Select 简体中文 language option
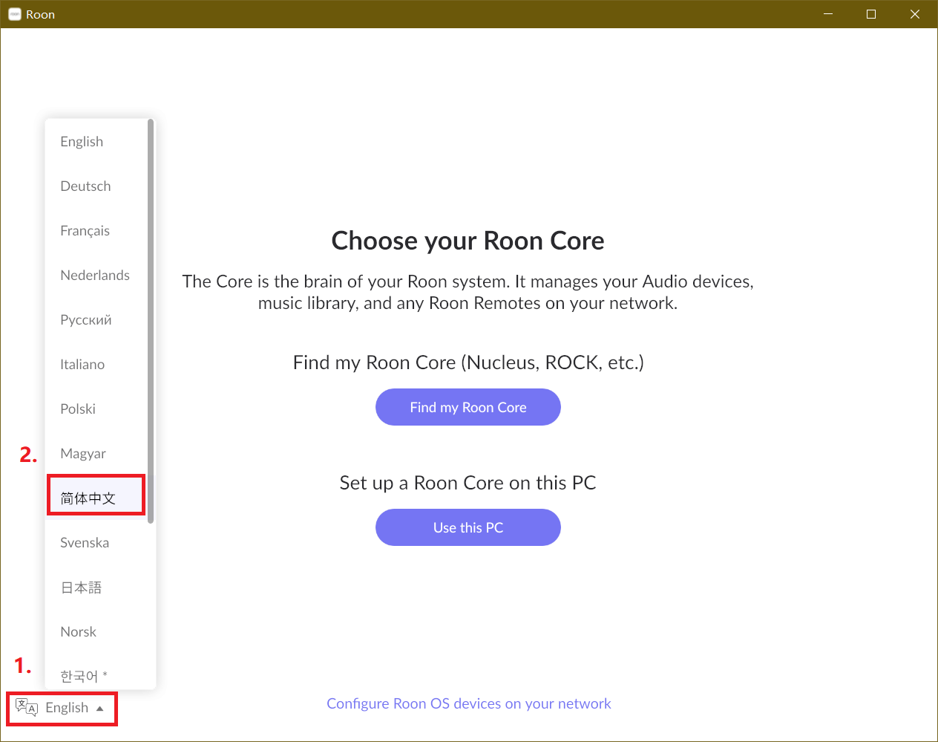 pyautogui.click(x=88, y=498)
